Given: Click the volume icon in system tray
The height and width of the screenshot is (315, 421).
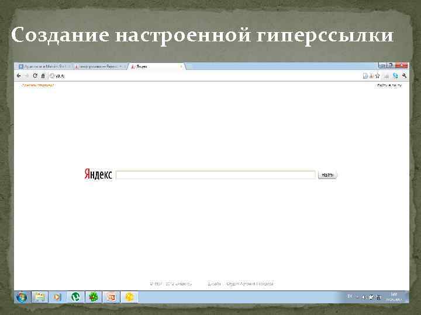Looking at the screenshot, I should point(364,297).
